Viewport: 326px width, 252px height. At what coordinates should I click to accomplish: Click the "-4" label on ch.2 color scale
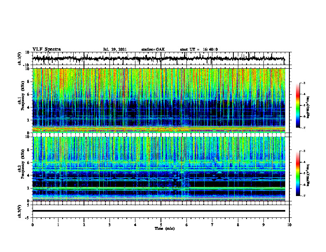[x=304, y=162]
